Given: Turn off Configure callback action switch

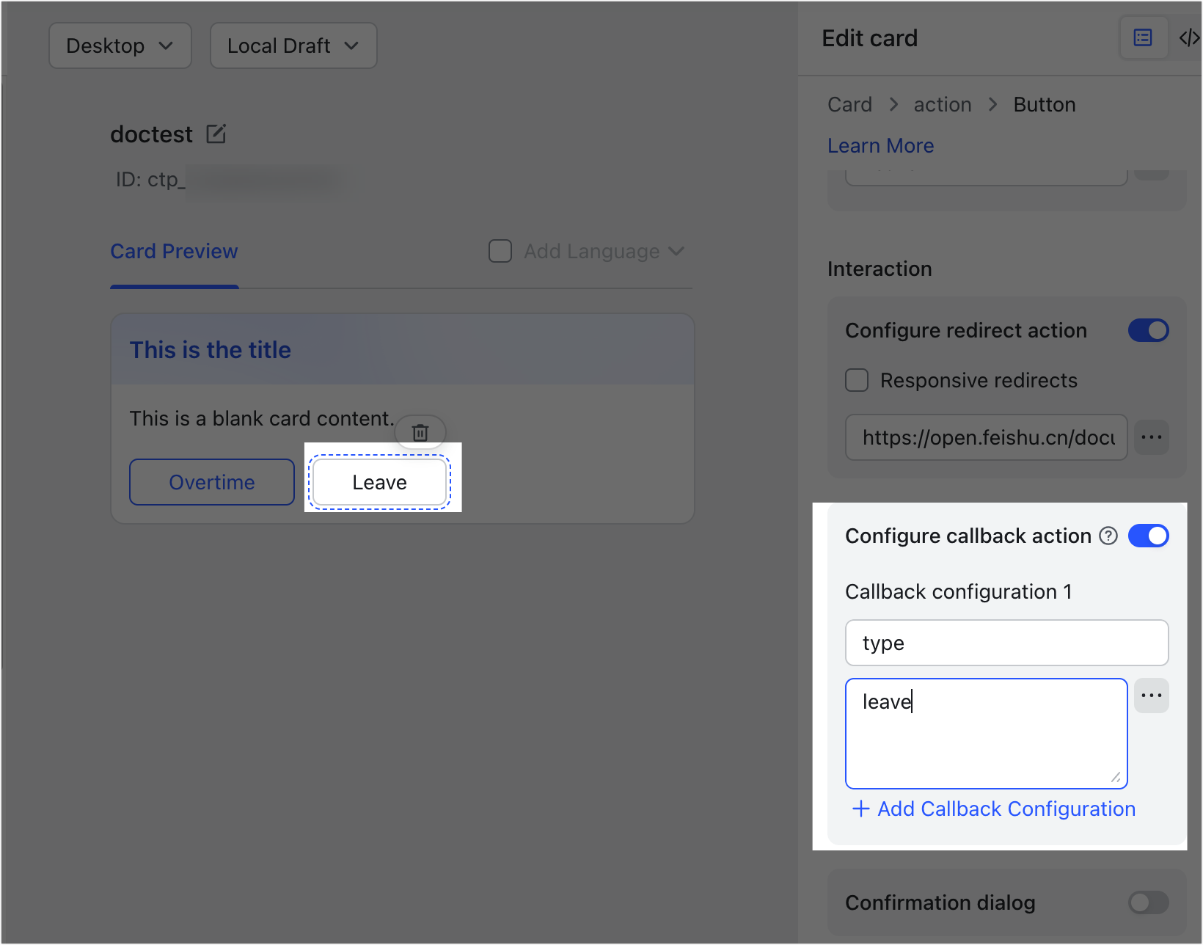Looking at the screenshot, I should [1149, 536].
